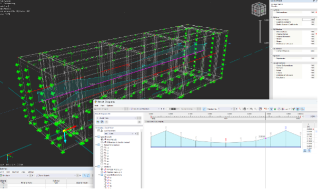
Task: Open the load increment value dropdown
Action: (x=133, y=134)
